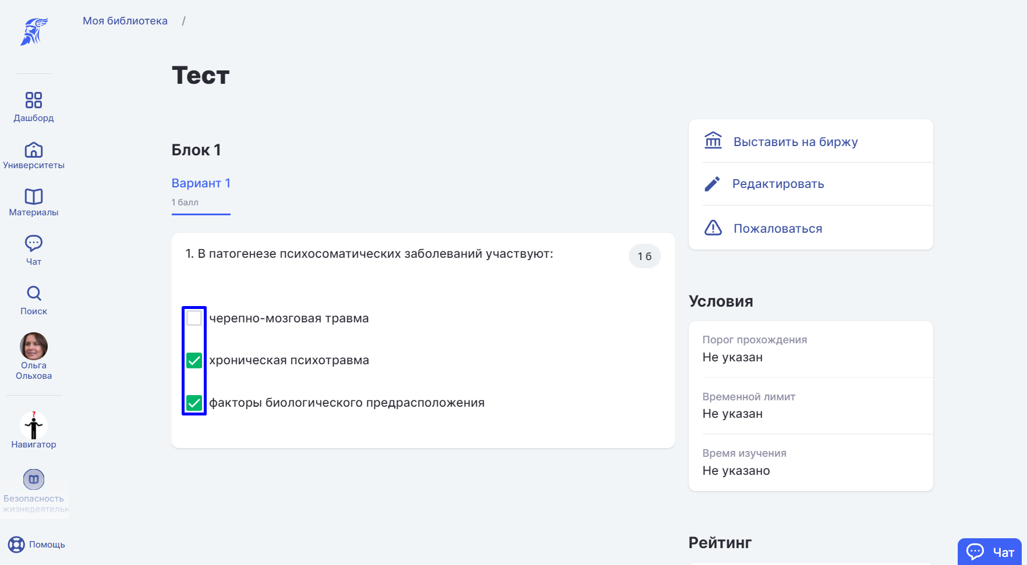Click the site logo icon
The image size is (1027, 565).
(34, 31)
